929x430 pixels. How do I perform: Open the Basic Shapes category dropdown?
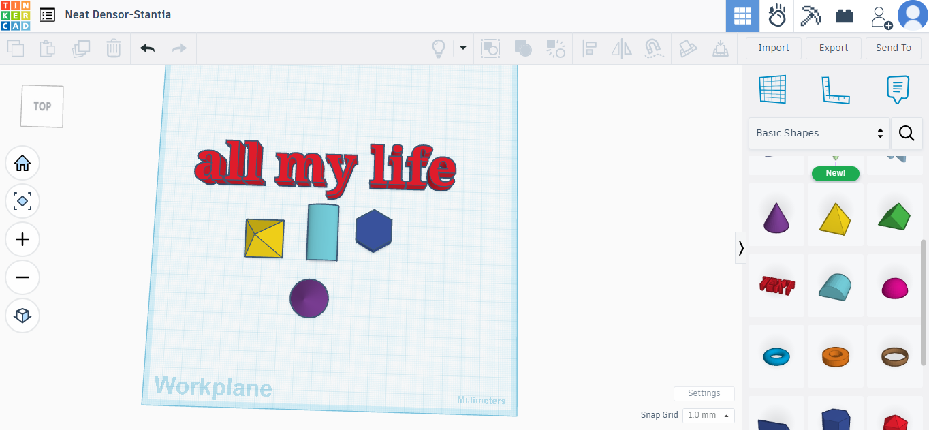coord(819,133)
